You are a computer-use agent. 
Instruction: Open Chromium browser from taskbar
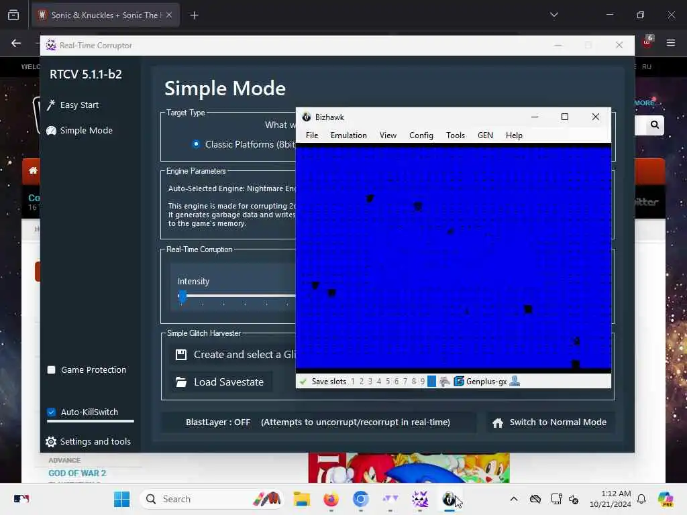[x=360, y=499]
